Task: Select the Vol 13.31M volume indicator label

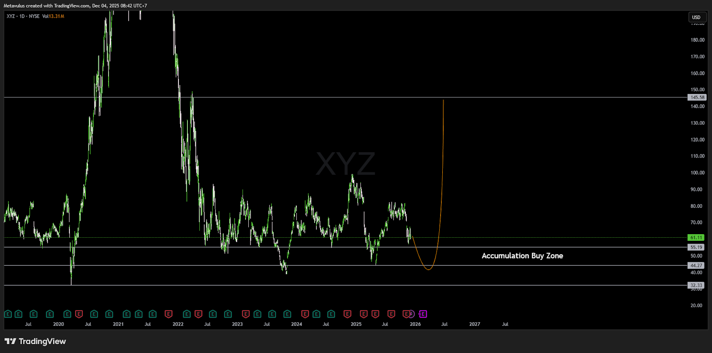Action: (x=53, y=16)
